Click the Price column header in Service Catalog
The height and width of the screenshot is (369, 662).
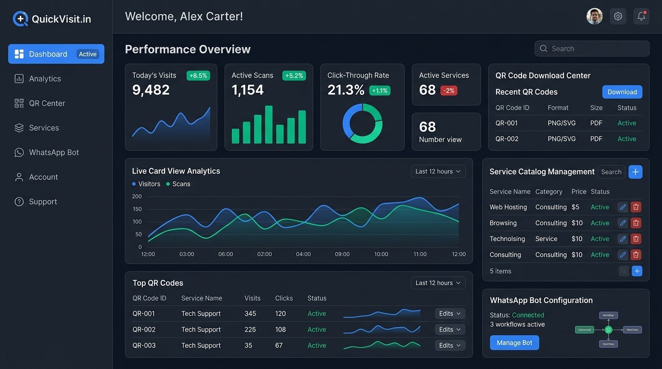click(579, 192)
